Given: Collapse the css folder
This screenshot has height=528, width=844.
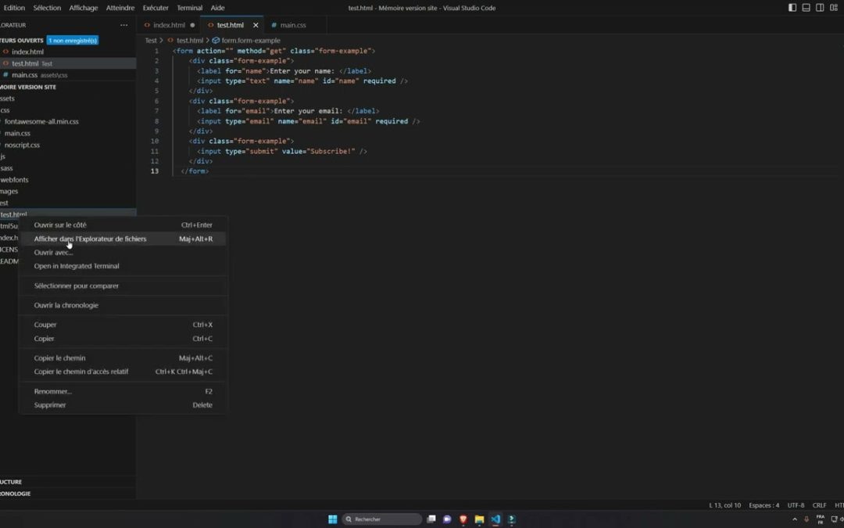Looking at the screenshot, I should coord(68,110).
